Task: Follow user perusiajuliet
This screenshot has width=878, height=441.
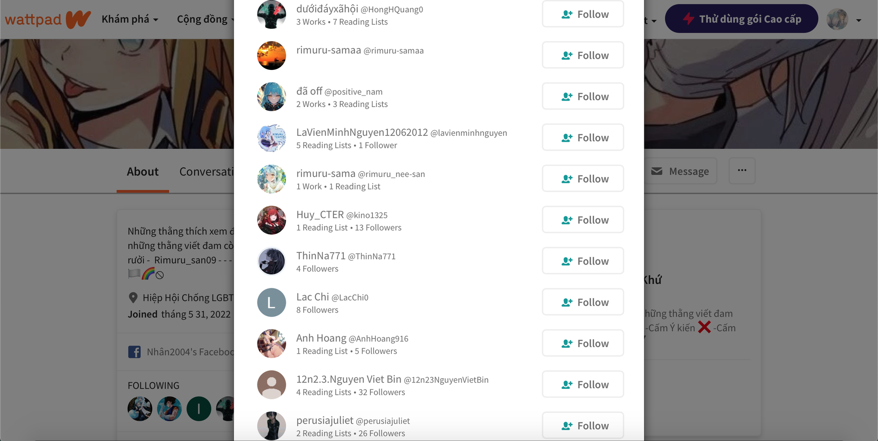Action: point(583,425)
